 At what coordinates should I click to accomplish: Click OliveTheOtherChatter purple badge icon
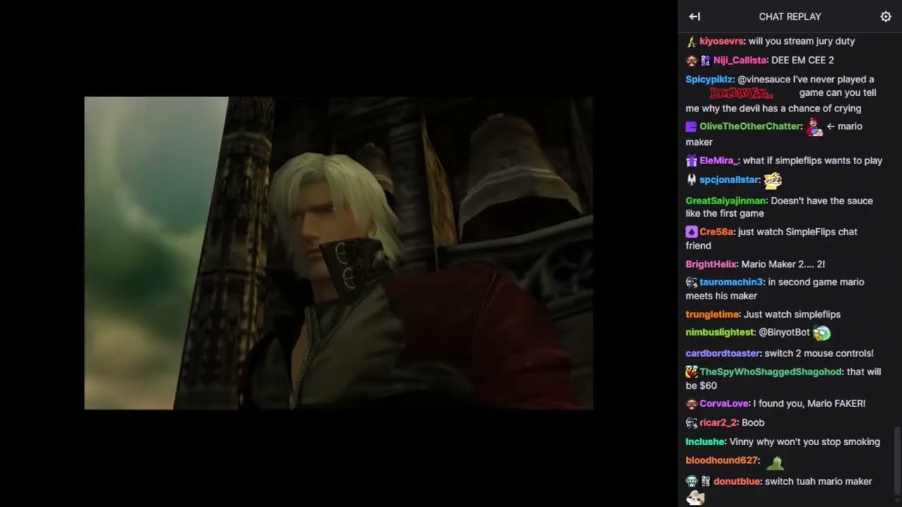point(691,127)
